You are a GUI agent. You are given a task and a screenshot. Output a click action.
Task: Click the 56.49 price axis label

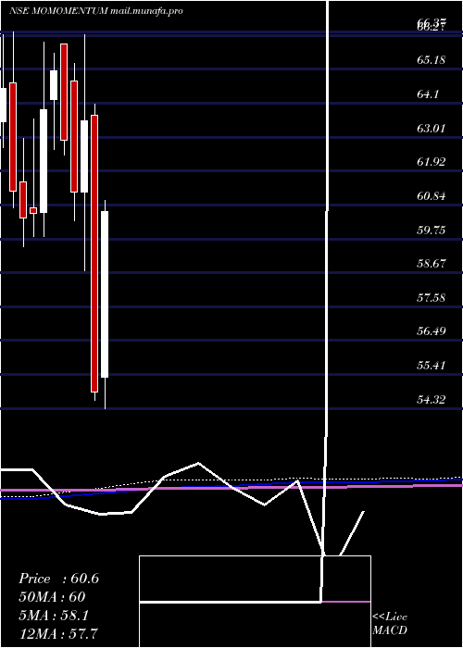[x=432, y=331]
